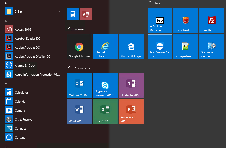Click the letter A section header
Screen dimensions: 226x148
click(x=6, y=21)
